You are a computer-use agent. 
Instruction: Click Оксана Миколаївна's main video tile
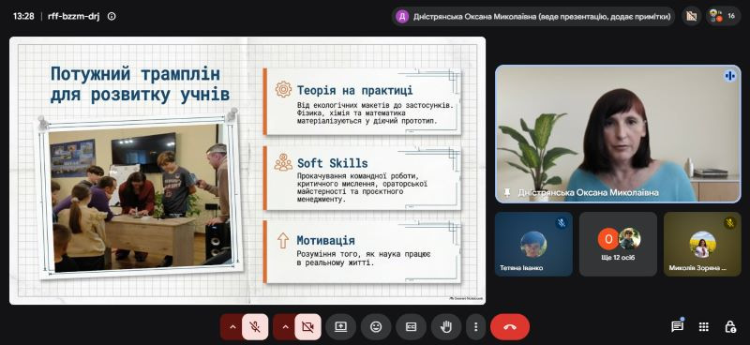point(618,133)
